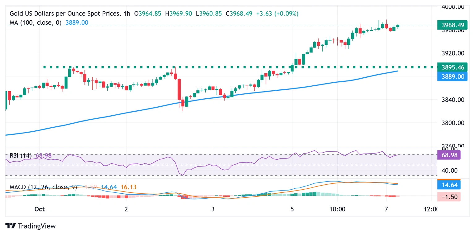
Task: Select the MACD (12, 26, close, 9) label
Action: point(44,187)
